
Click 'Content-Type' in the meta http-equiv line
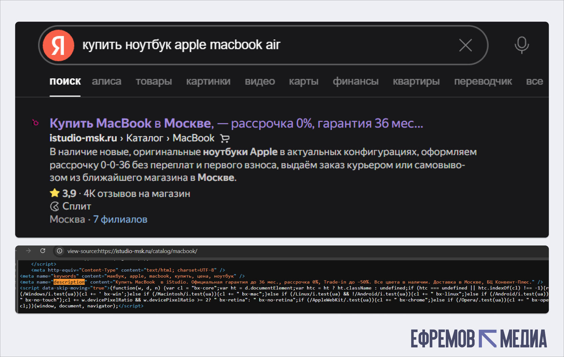99,270
